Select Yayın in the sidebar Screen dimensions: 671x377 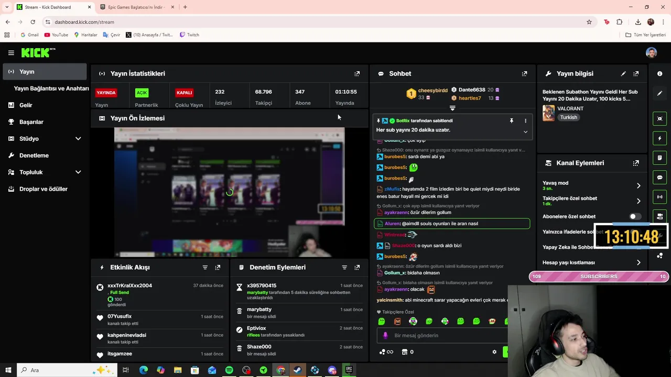(45, 72)
